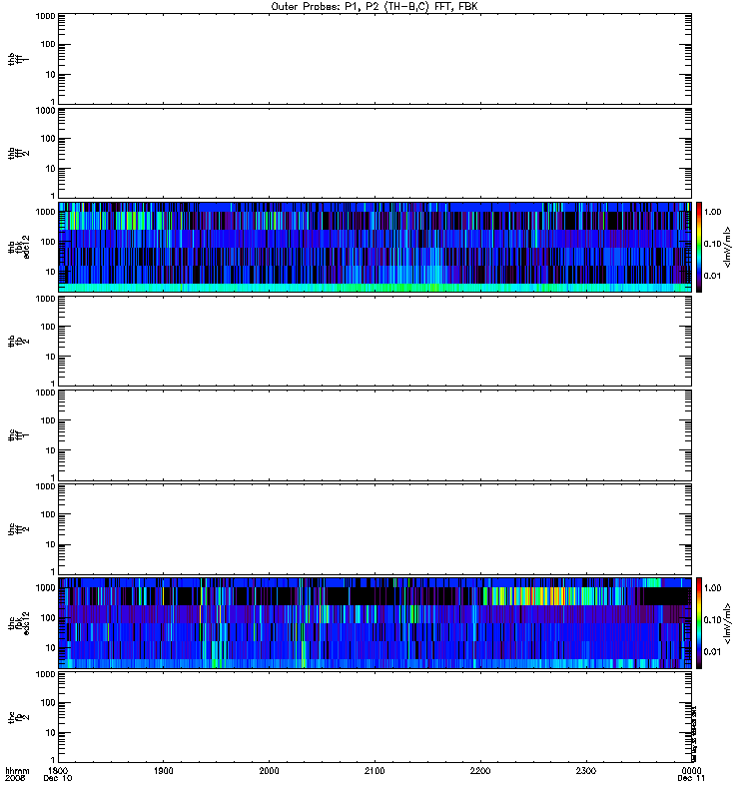Click the plot title 'Outer Probes: P1, P2 (TH-B,C) FFT, FBK'
Viewport: 749px width, 799px height.
tap(374, 7)
